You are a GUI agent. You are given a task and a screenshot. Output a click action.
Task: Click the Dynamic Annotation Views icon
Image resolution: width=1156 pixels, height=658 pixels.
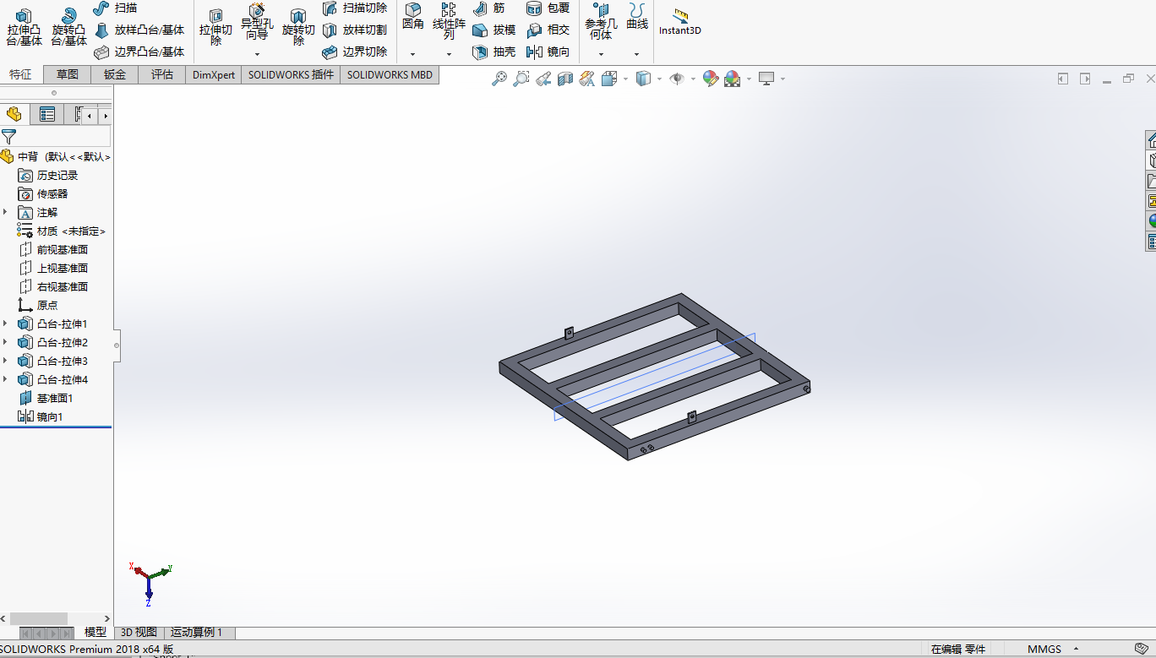[587, 79]
